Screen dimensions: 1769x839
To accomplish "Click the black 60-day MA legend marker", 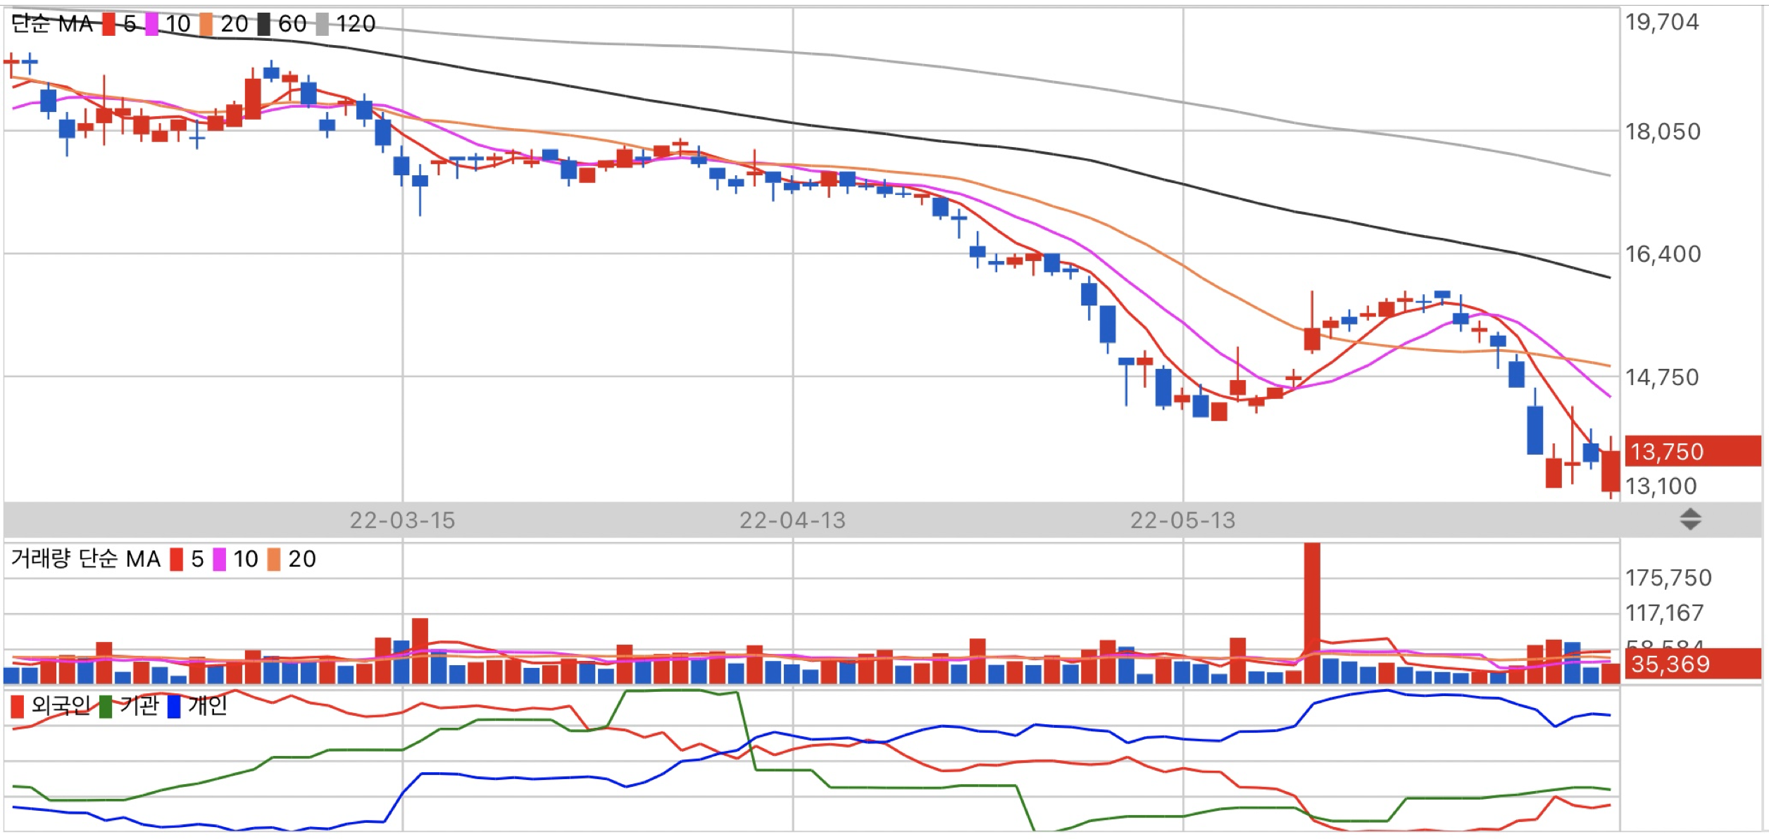I will (x=263, y=25).
